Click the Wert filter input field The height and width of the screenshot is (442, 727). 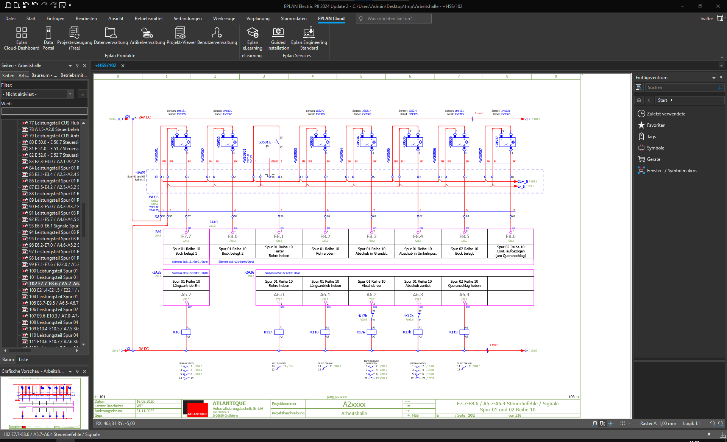point(44,111)
